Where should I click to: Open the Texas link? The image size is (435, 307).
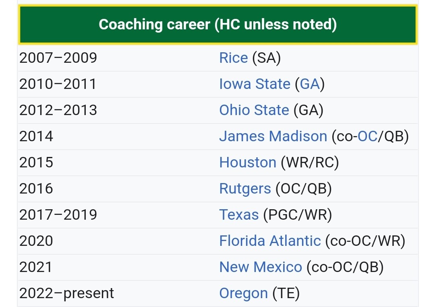pyautogui.click(x=239, y=215)
